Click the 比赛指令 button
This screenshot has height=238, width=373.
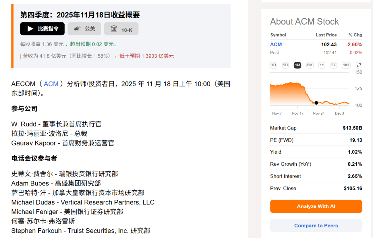[42, 29]
